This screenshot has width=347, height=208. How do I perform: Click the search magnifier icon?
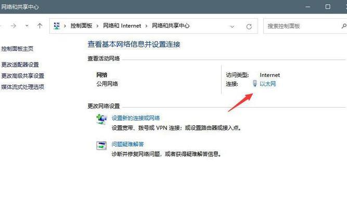[x=344, y=26]
